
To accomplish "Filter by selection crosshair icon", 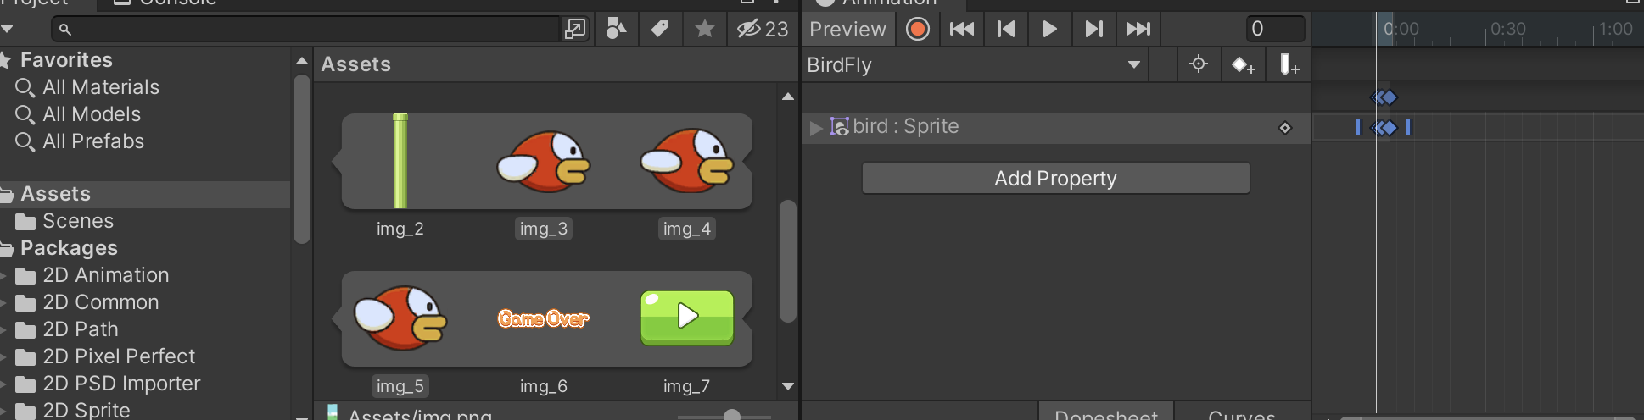I will tap(1198, 64).
